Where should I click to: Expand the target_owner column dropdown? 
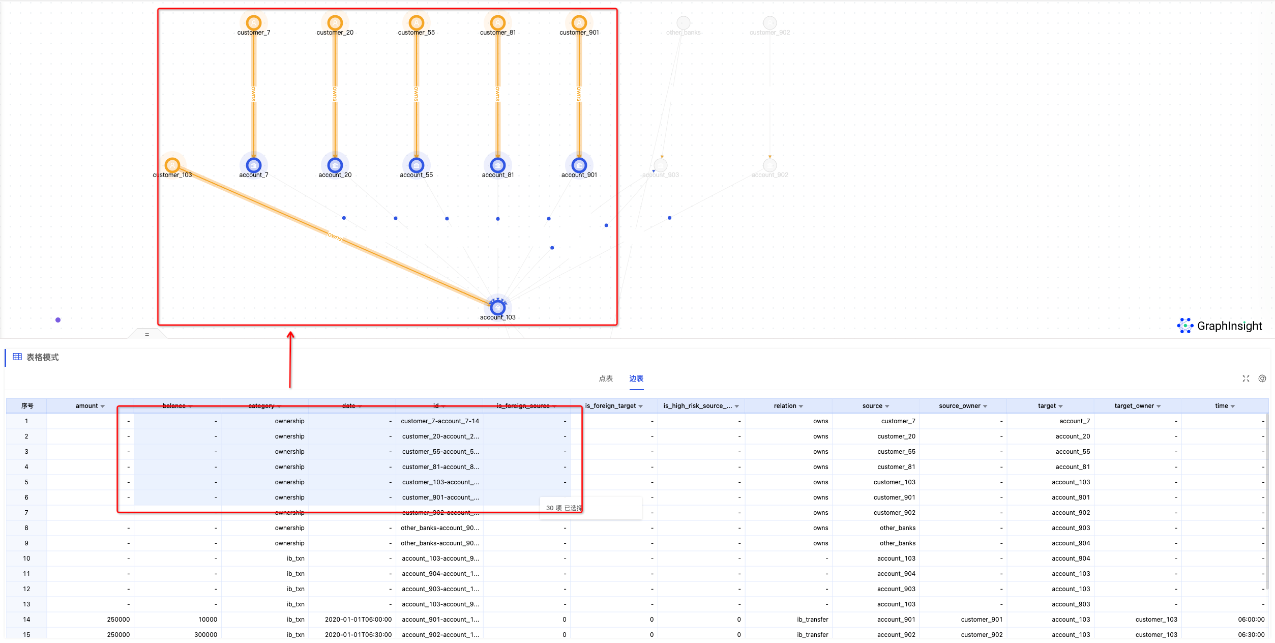tap(1159, 406)
